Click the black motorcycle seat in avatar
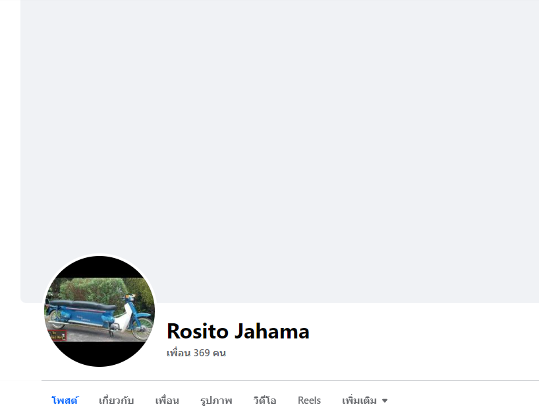 point(82,305)
